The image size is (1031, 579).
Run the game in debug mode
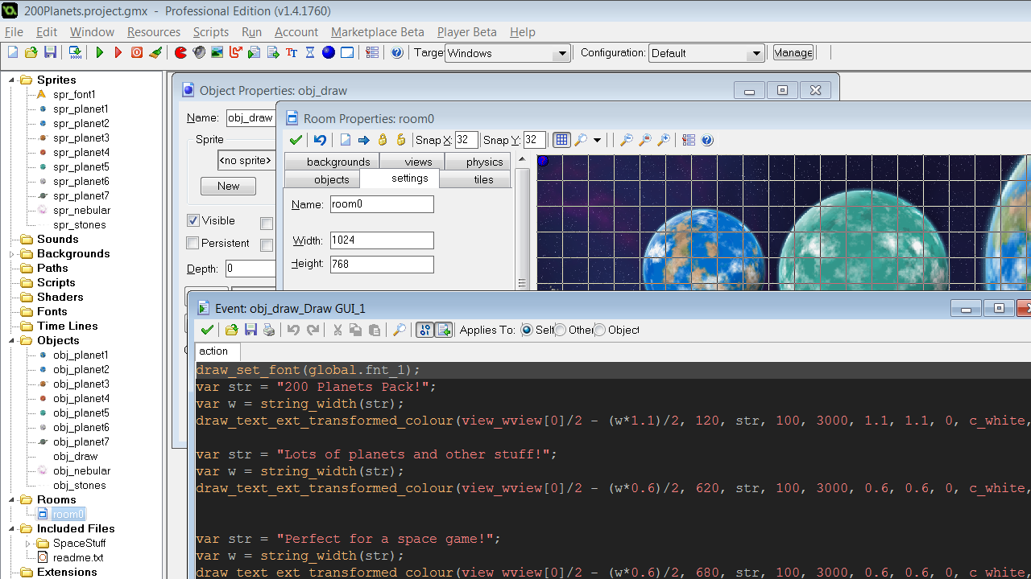(118, 51)
